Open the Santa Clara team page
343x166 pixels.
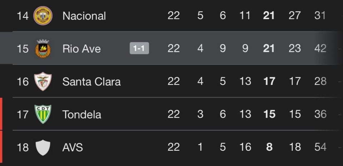point(91,82)
